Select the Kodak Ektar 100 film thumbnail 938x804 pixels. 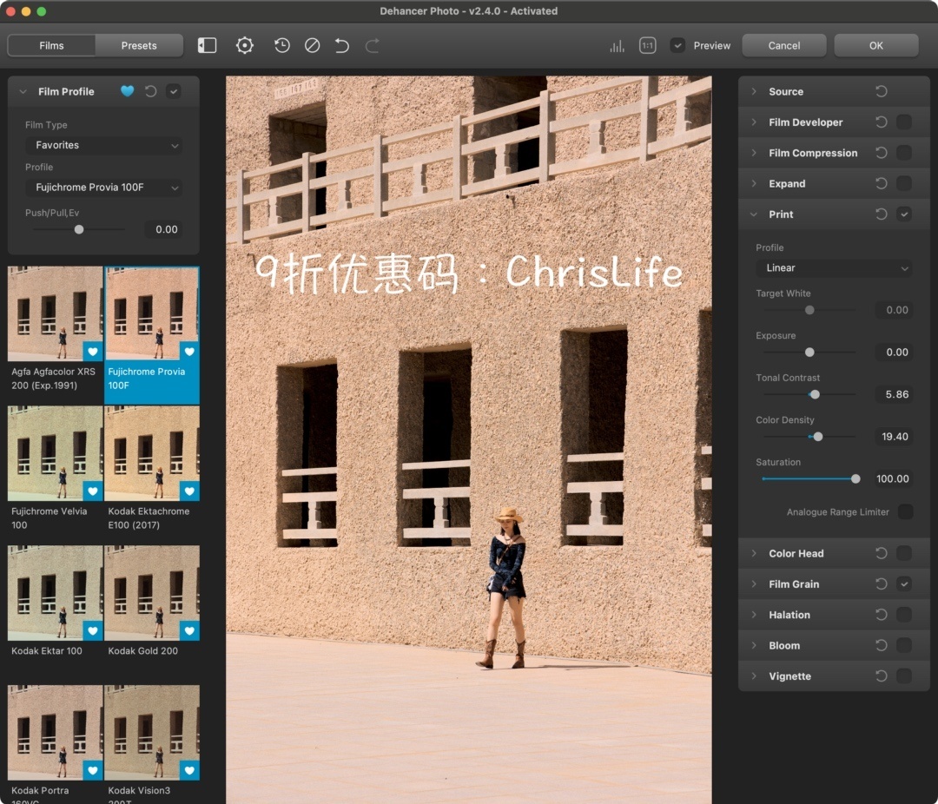point(55,592)
